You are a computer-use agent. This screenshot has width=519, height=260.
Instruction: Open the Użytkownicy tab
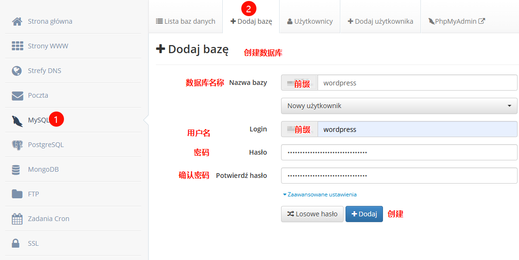click(x=310, y=21)
